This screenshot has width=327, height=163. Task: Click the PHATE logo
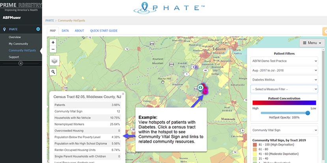point(169,8)
